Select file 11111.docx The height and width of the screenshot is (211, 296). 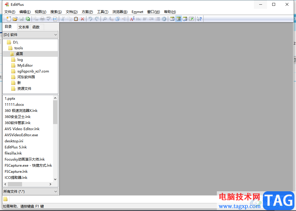(x=14, y=104)
